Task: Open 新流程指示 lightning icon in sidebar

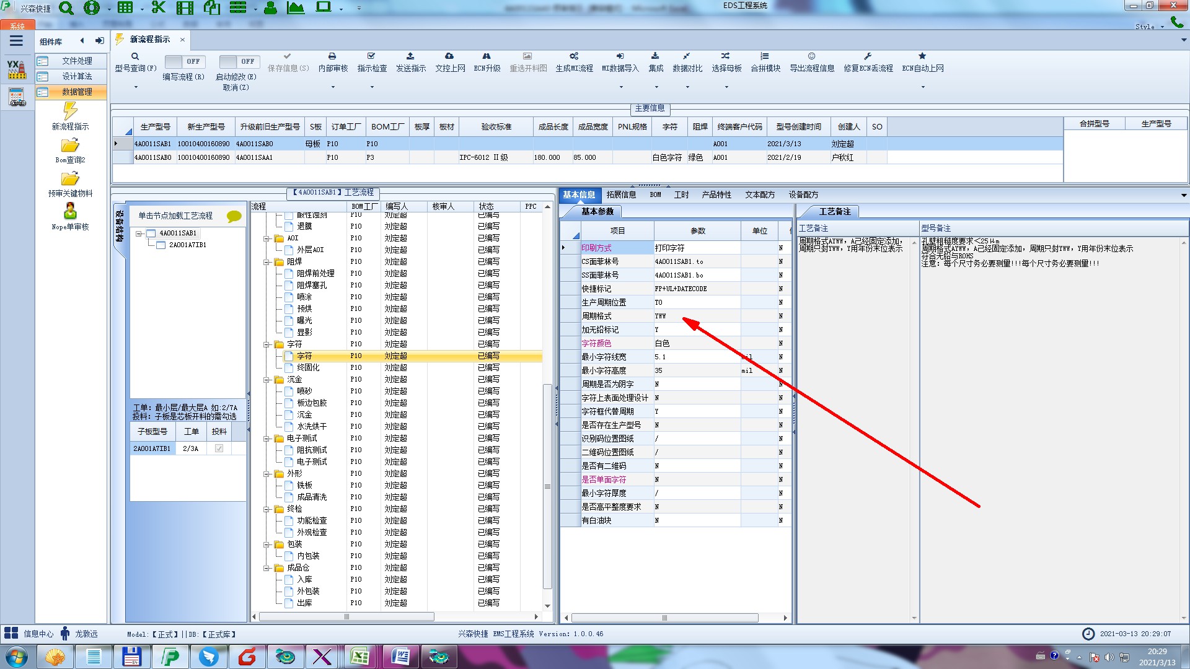Action: (70, 111)
